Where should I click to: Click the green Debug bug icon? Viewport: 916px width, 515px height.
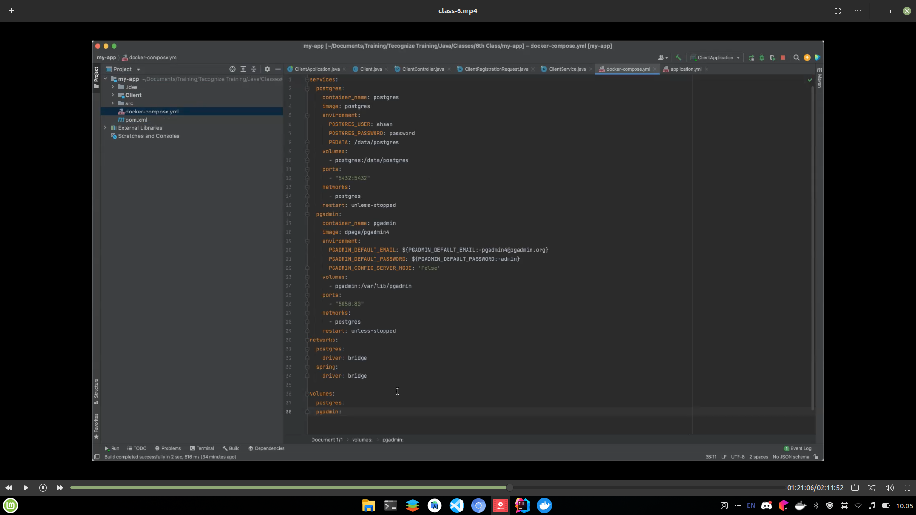tap(762, 58)
